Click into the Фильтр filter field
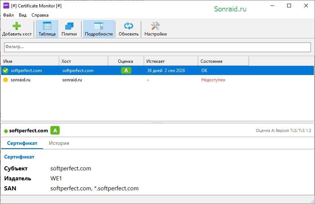The image size is (315, 204). 157,47
